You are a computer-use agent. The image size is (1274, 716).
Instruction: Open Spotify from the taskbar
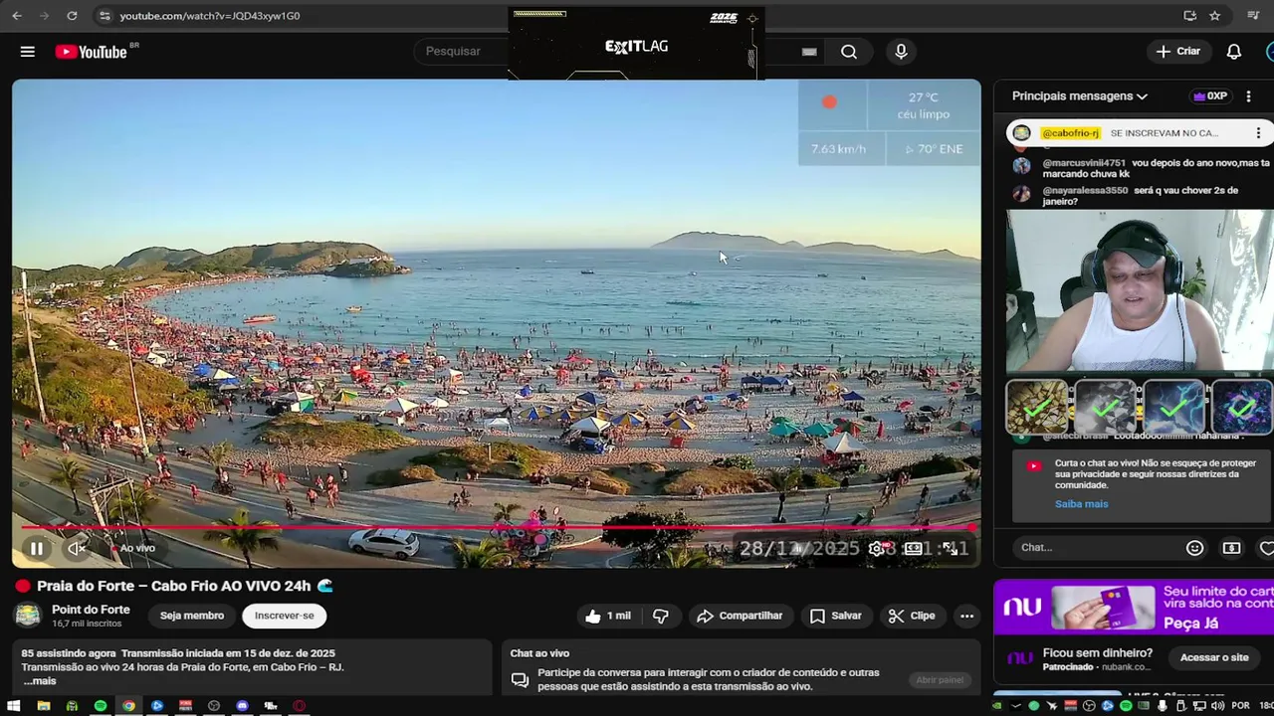(101, 706)
